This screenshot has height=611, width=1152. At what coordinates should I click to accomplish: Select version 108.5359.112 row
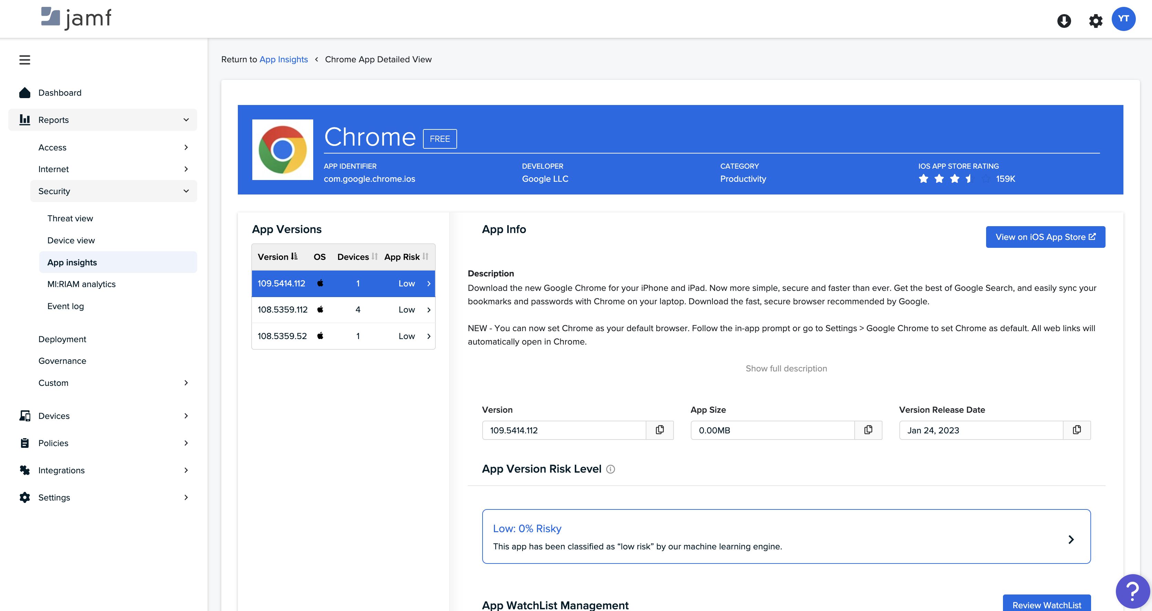[343, 309]
